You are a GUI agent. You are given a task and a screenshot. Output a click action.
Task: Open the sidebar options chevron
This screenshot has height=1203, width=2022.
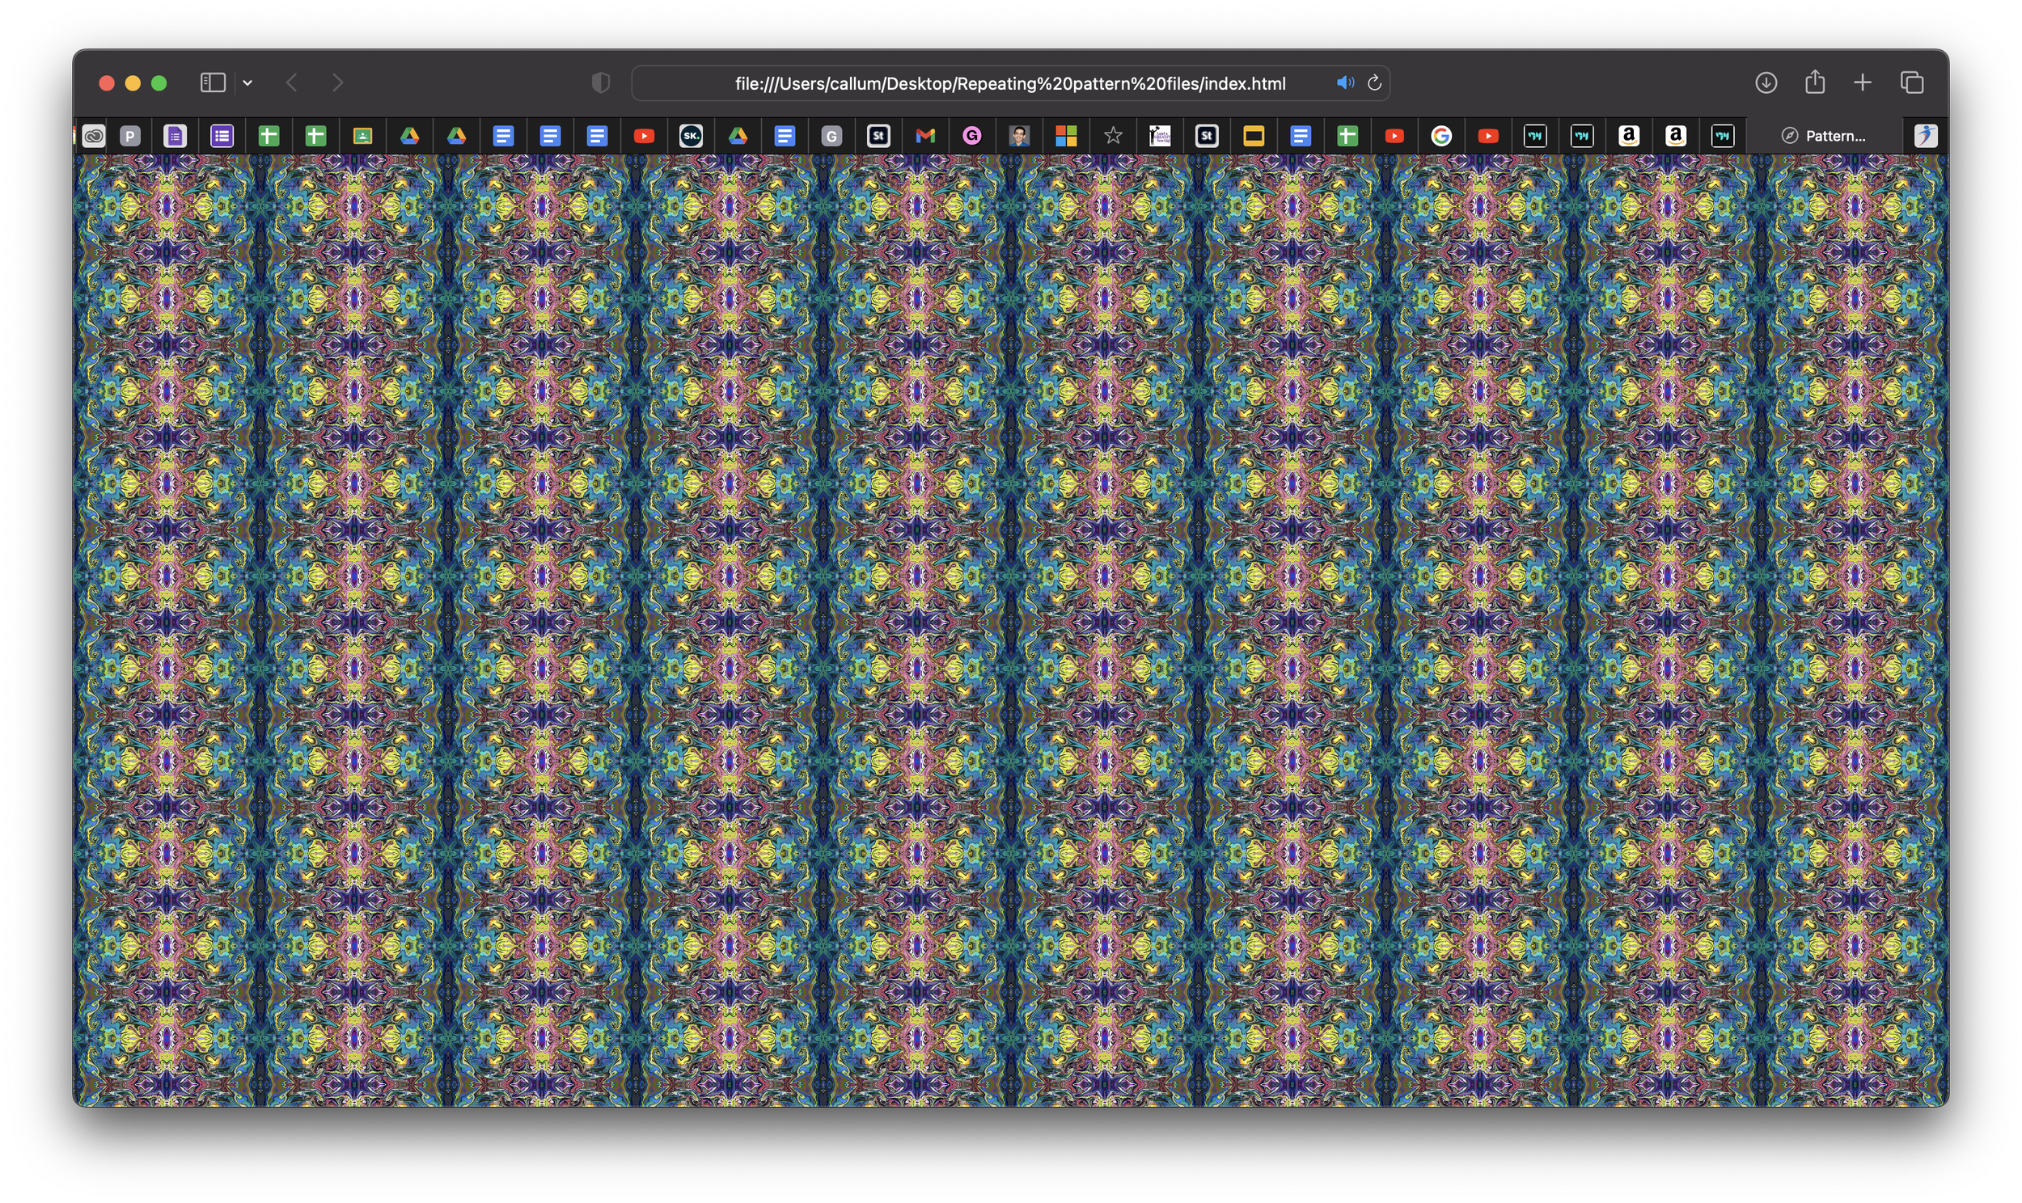coord(248,82)
